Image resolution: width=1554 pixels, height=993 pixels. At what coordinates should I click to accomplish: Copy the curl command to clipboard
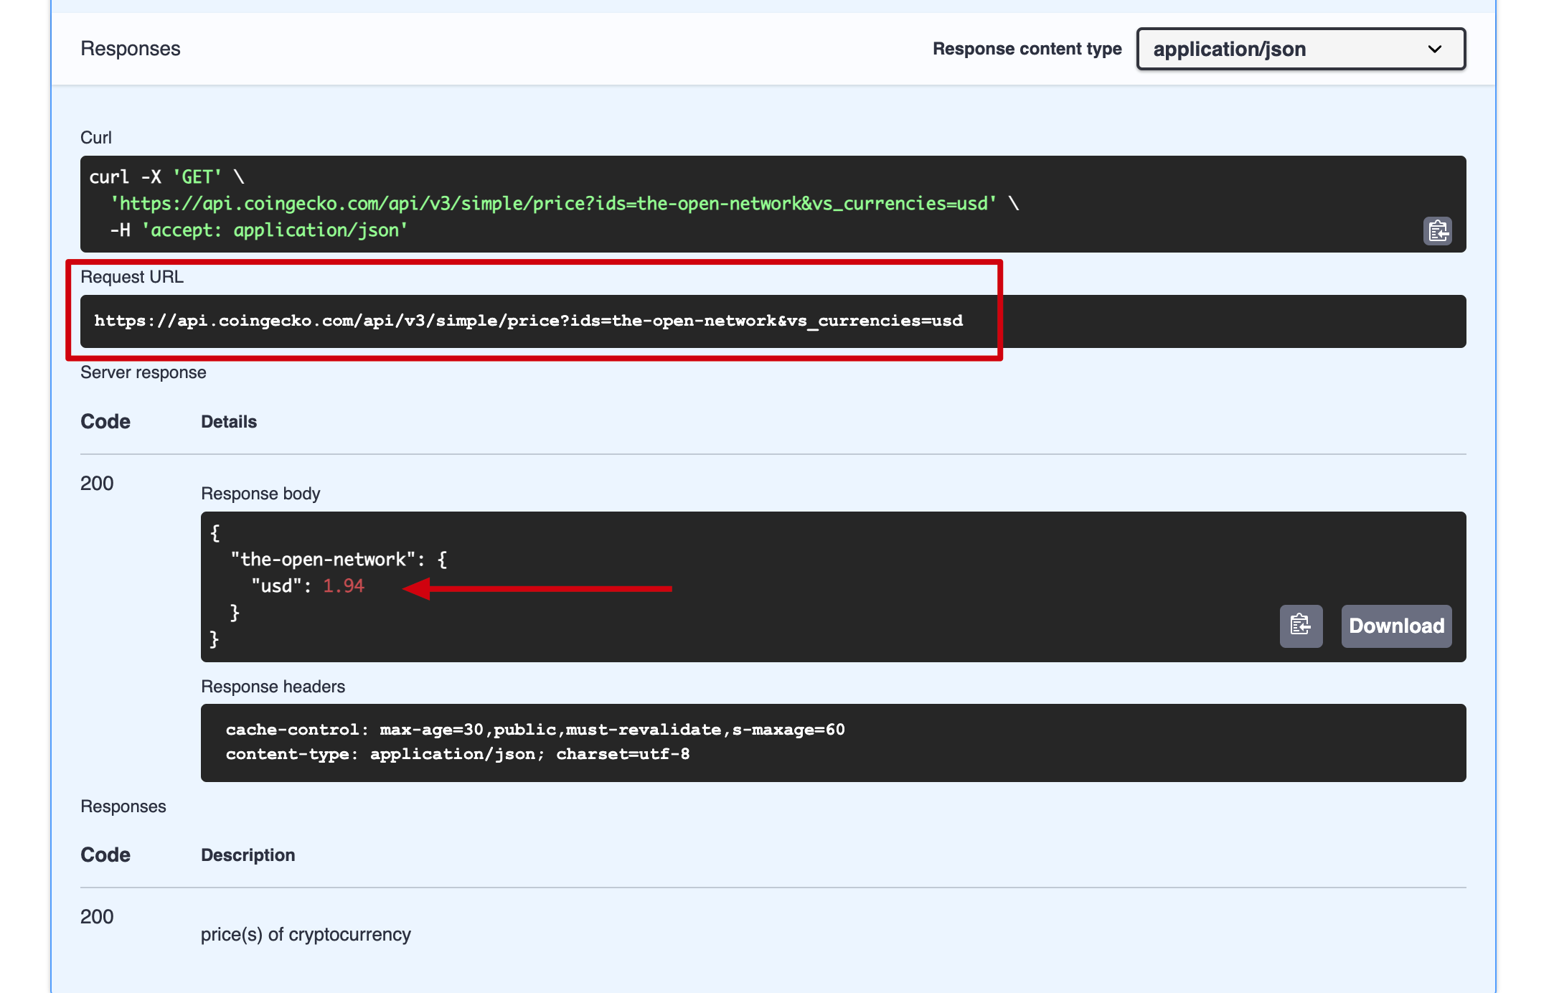[x=1437, y=231]
